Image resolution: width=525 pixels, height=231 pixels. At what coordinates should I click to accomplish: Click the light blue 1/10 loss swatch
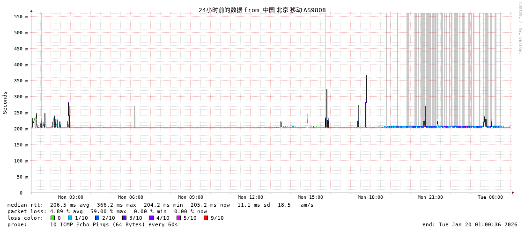coord(70,218)
